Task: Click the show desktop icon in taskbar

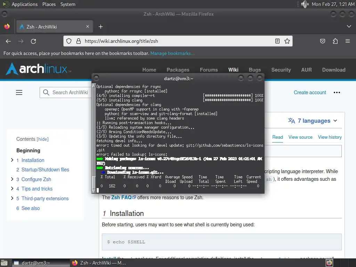Action: click(4, 263)
